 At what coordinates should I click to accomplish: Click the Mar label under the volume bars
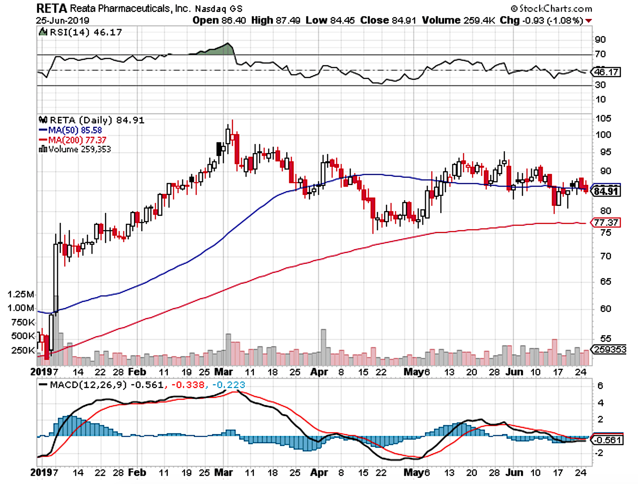pyautogui.click(x=223, y=372)
